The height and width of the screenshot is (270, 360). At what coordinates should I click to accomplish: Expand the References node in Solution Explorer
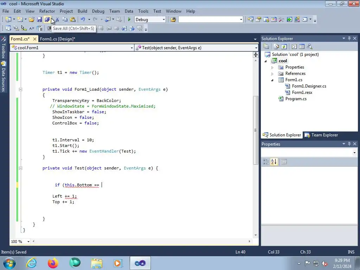pos(272,74)
